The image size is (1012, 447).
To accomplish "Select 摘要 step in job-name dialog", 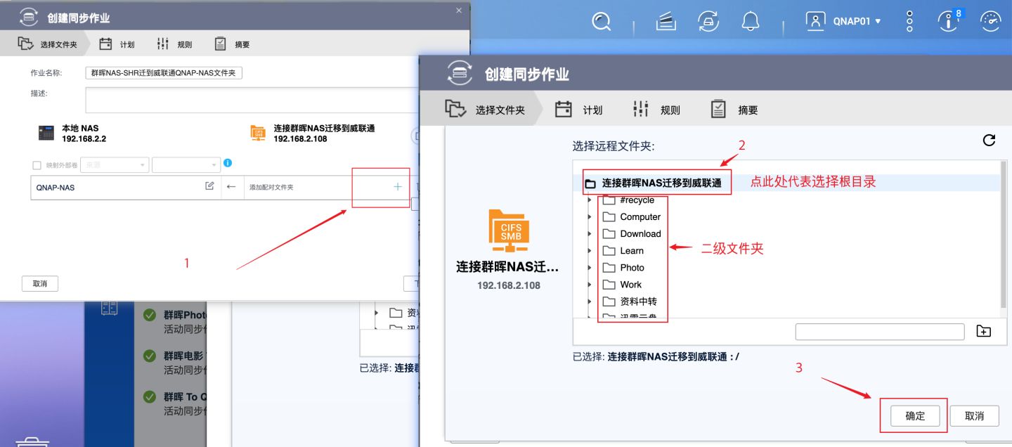I will (232, 44).
